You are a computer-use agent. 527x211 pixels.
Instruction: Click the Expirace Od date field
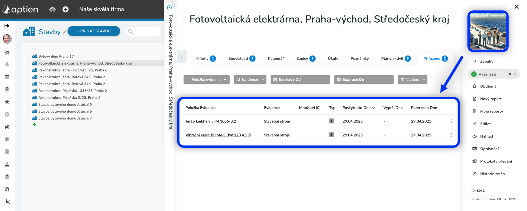point(300,79)
